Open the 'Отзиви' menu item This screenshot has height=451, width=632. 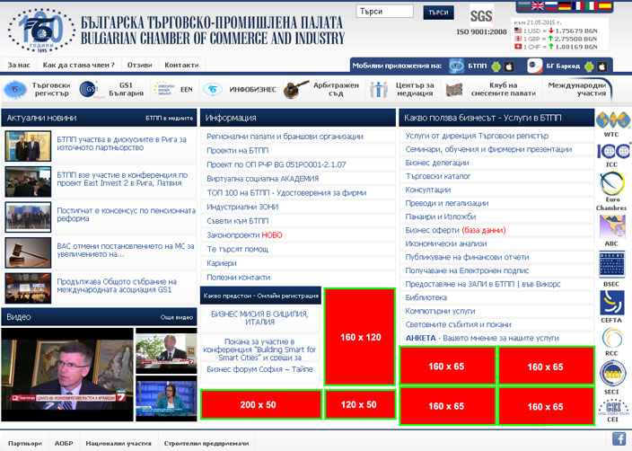pos(139,65)
